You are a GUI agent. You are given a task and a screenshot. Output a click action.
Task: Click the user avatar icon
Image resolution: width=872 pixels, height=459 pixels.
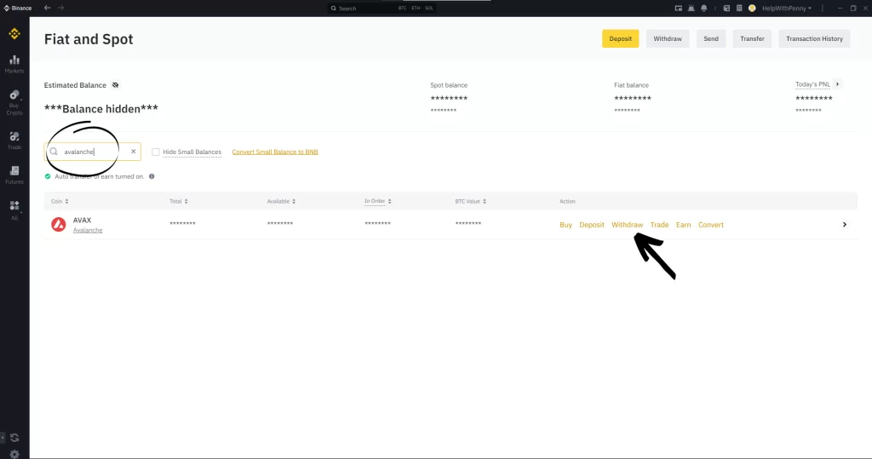click(752, 9)
